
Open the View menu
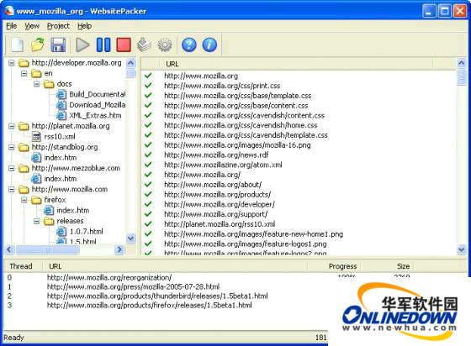pos(32,26)
